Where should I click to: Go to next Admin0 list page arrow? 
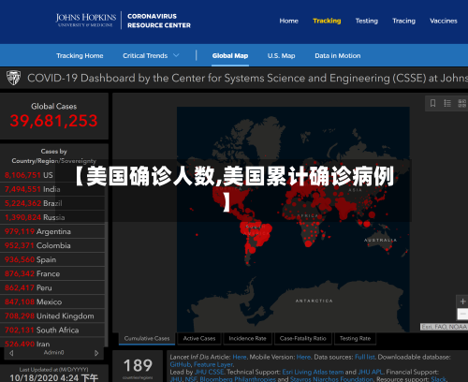96,353
